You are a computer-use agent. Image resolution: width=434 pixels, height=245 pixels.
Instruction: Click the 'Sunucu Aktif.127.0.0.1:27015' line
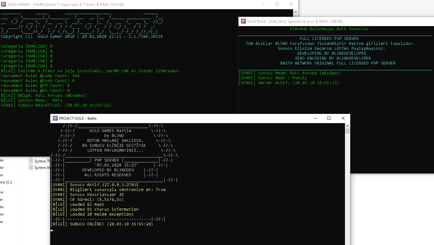point(95,185)
